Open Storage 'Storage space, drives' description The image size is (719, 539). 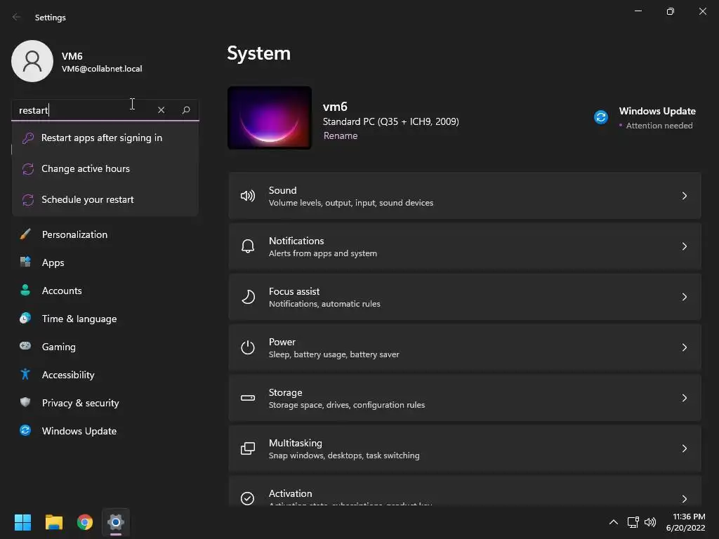347,405
